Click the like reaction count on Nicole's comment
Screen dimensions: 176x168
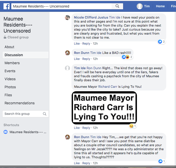pyautogui.click(x=161, y=42)
